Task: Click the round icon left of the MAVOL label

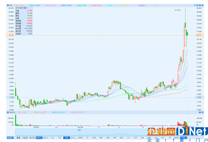Action: click(x=8, y=112)
